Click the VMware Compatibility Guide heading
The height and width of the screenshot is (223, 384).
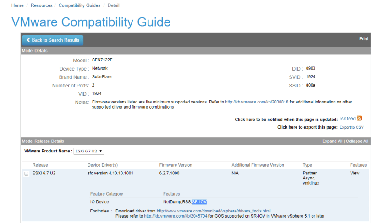pyautogui.click(x=91, y=22)
